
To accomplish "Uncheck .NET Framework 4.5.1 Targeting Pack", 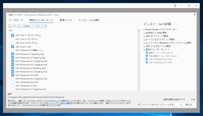I will 12,61.
